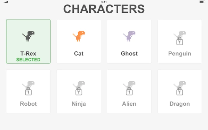The width and height of the screenshot is (208, 130).
Task: Click the dark gray T-Rex dinosaur icon
Action: (x=28, y=36)
